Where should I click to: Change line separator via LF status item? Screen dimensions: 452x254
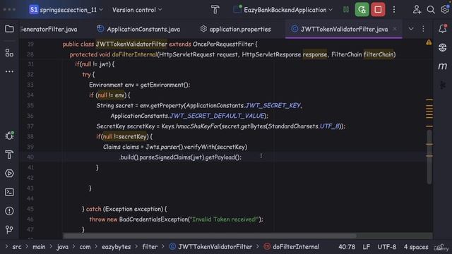click(x=366, y=247)
